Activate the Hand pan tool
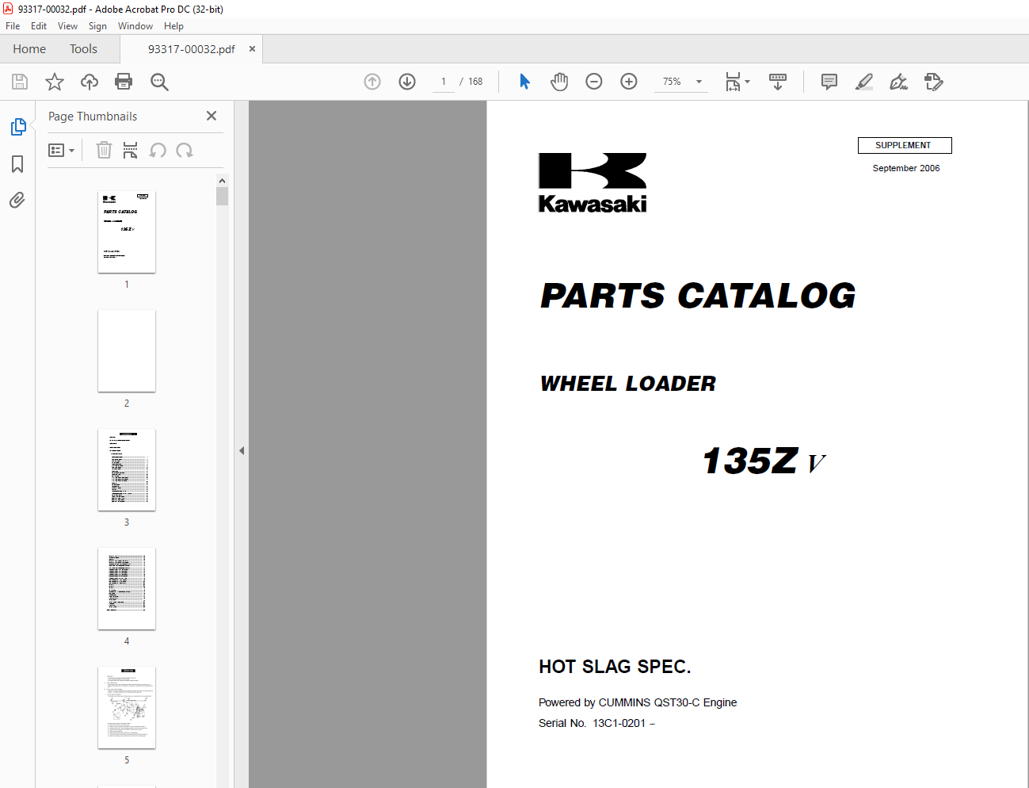Screen dimensions: 1029x788 559,82
